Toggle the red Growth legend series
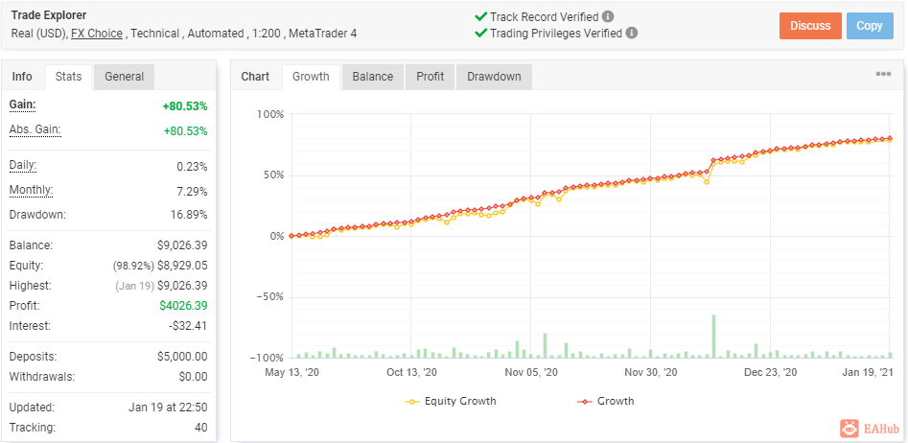Screen dimensions: 908x443 click(606, 401)
